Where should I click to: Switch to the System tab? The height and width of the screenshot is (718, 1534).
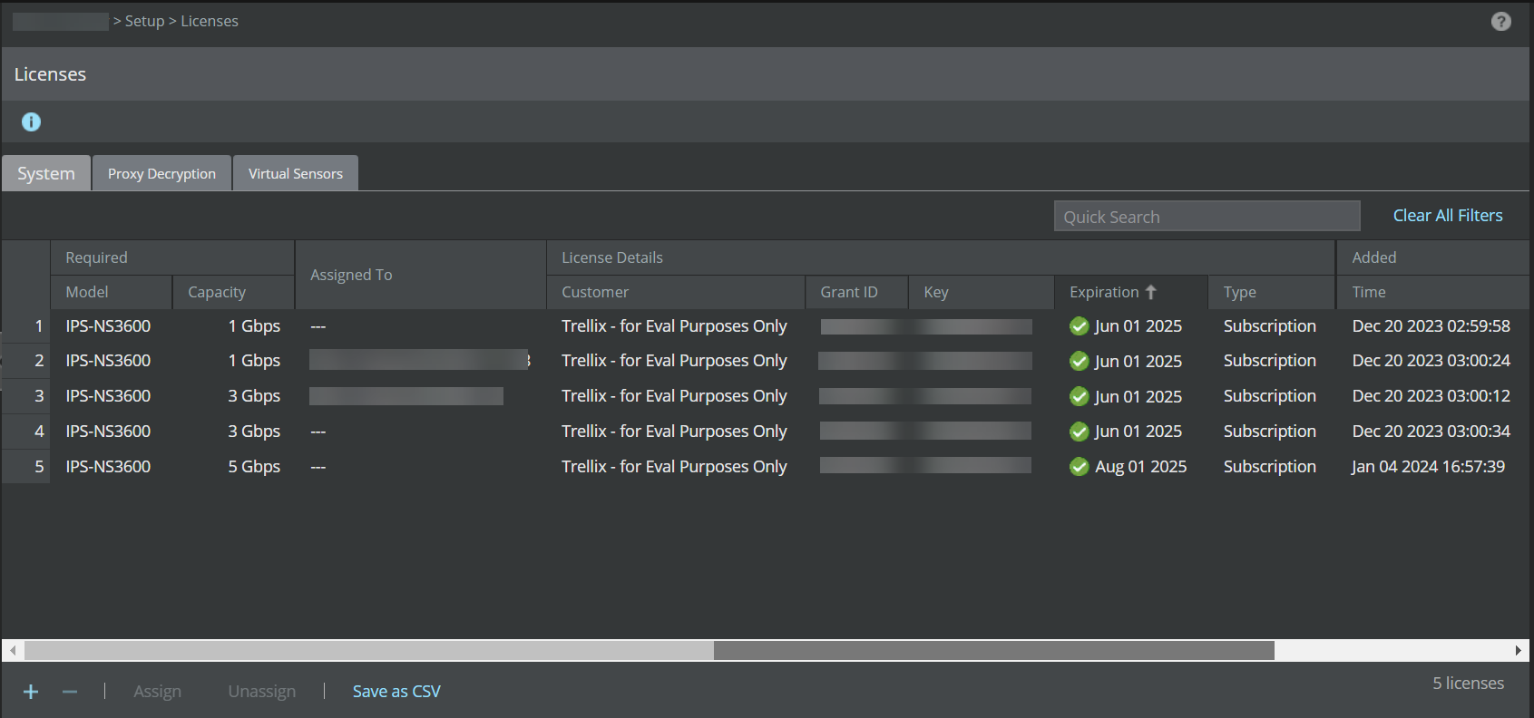coord(46,173)
